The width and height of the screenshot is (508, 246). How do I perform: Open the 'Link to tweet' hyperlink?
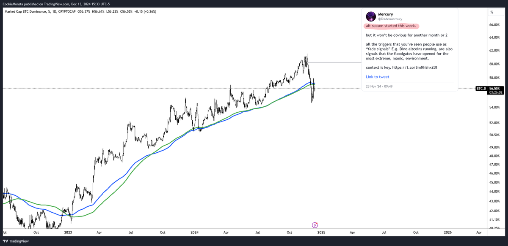click(378, 77)
